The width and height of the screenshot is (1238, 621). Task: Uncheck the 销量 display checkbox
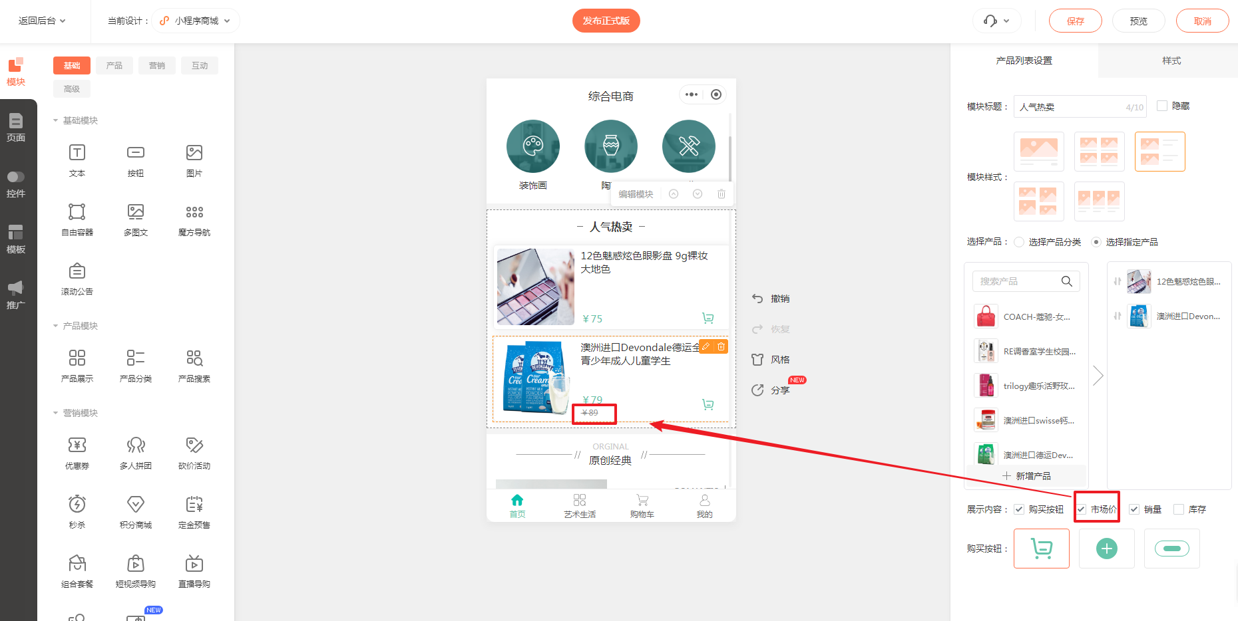pyautogui.click(x=1134, y=509)
